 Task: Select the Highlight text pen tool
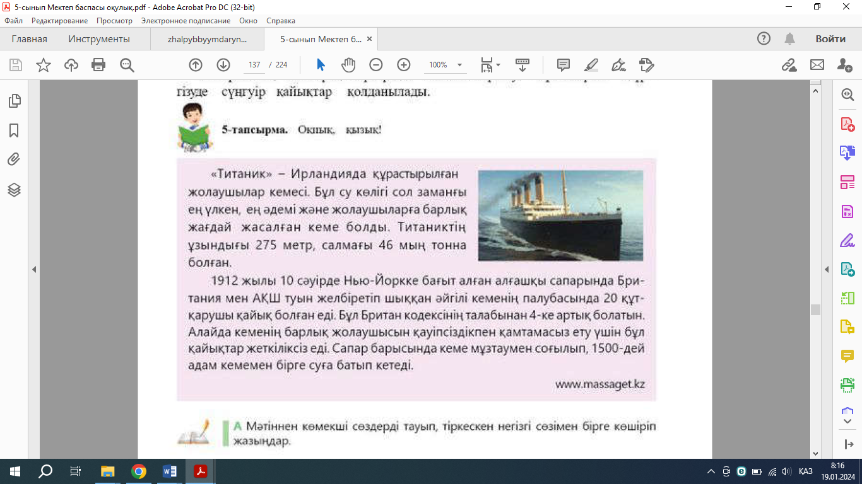591,65
